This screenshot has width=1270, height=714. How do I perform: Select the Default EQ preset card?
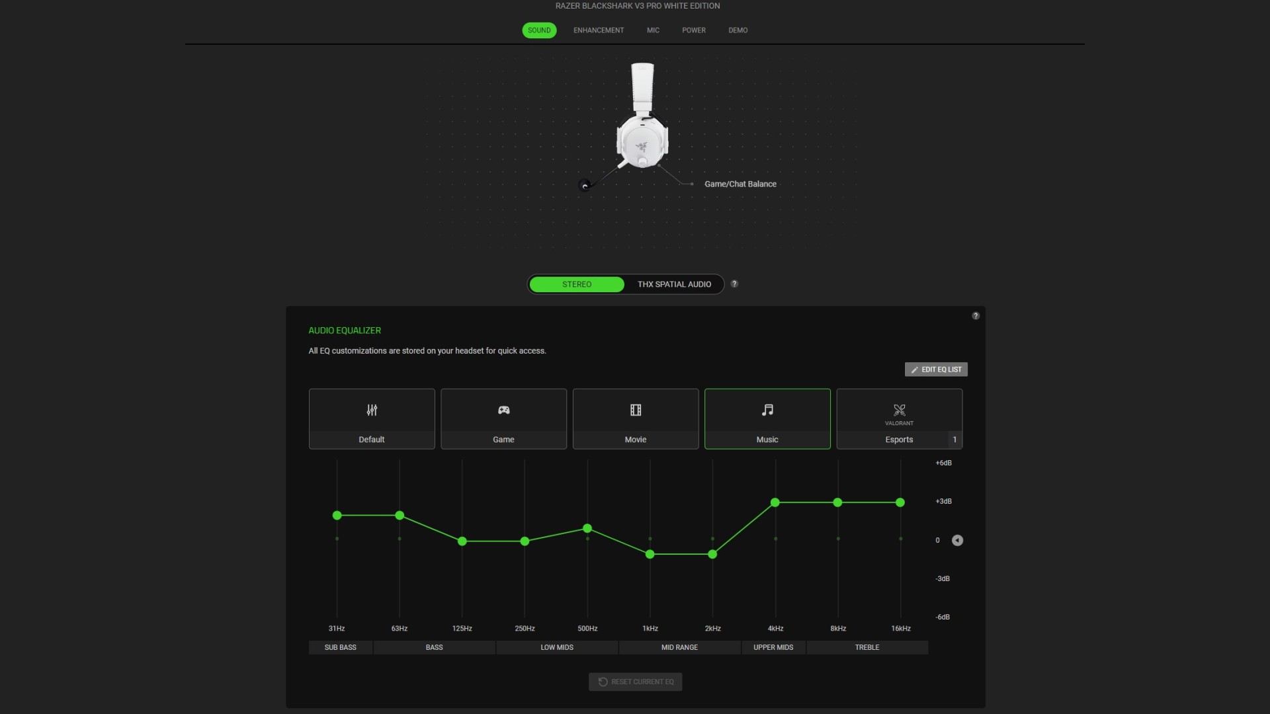(372, 418)
